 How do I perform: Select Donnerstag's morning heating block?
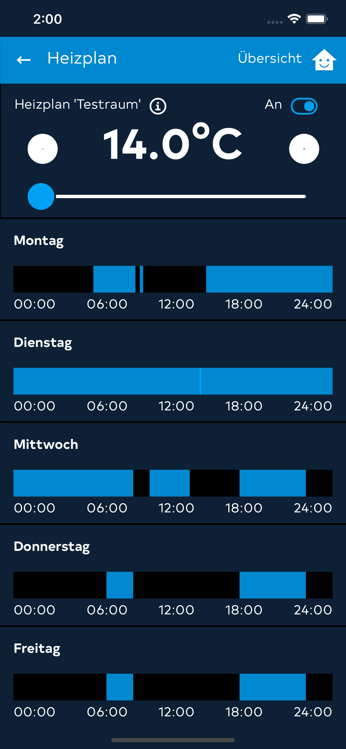(120, 585)
